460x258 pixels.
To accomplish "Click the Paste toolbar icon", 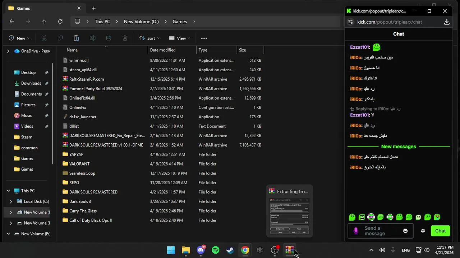I will pos(76,38).
